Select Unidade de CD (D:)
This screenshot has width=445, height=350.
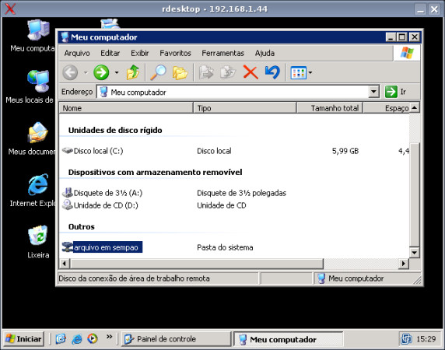tap(100, 205)
